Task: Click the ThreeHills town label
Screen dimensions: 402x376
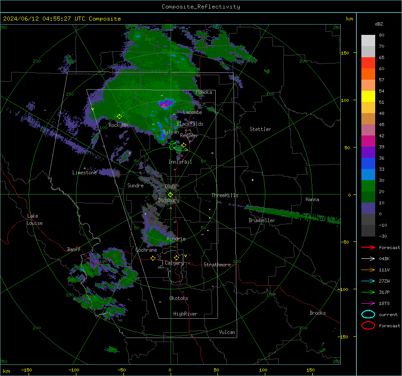Action: point(225,195)
